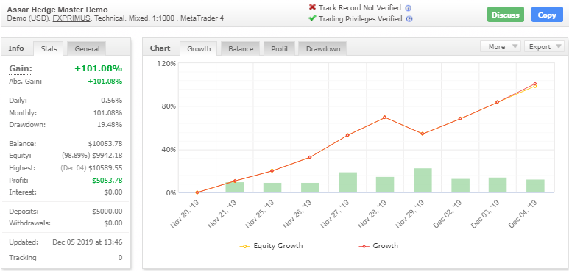Click the Gain label link
Image resolution: width=569 pixels, height=271 pixels.
click(x=21, y=69)
